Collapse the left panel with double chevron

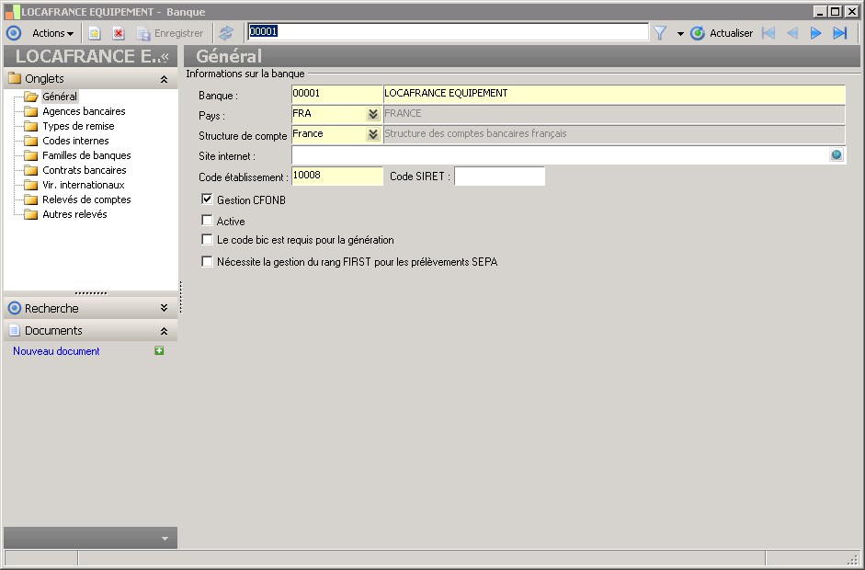click(165, 56)
